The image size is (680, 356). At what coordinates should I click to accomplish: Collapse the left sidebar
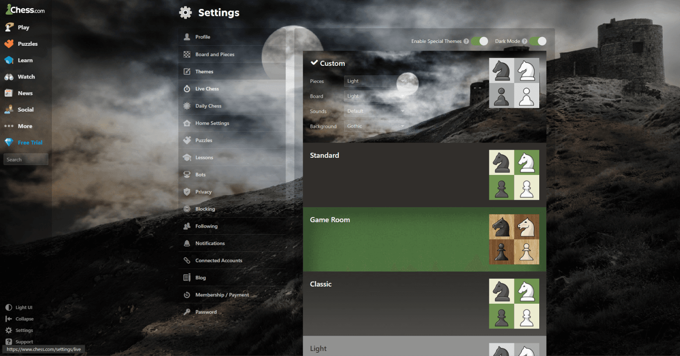coord(25,319)
